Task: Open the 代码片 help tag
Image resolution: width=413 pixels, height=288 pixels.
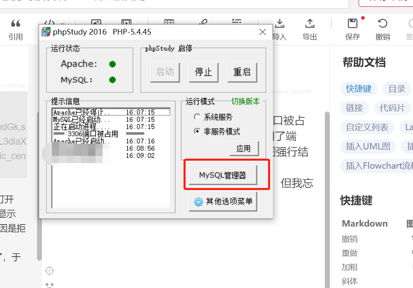Action: [x=392, y=108]
